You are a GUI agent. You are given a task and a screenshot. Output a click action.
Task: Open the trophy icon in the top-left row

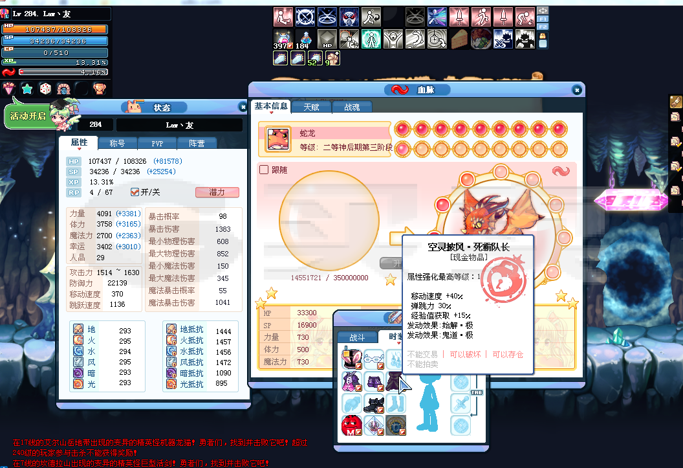(x=100, y=89)
